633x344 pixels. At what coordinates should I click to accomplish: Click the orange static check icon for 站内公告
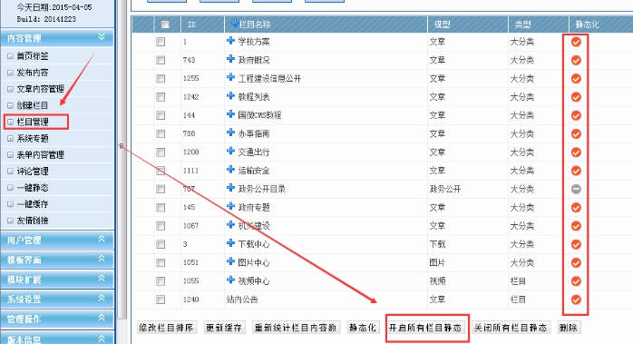point(576,300)
